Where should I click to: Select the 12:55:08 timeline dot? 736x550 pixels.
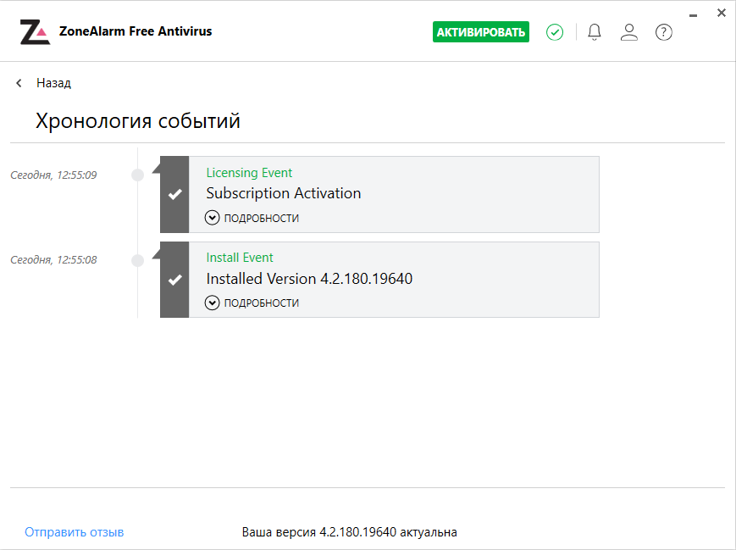tap(137, 260)
